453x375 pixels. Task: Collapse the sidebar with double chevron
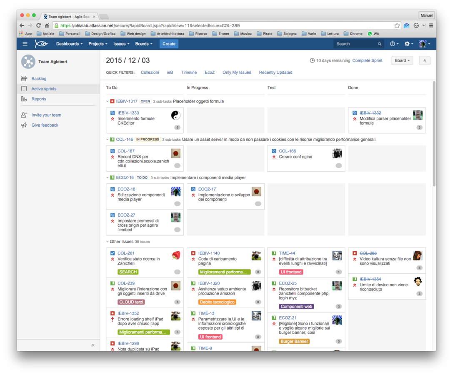click(x=93, y=345)
